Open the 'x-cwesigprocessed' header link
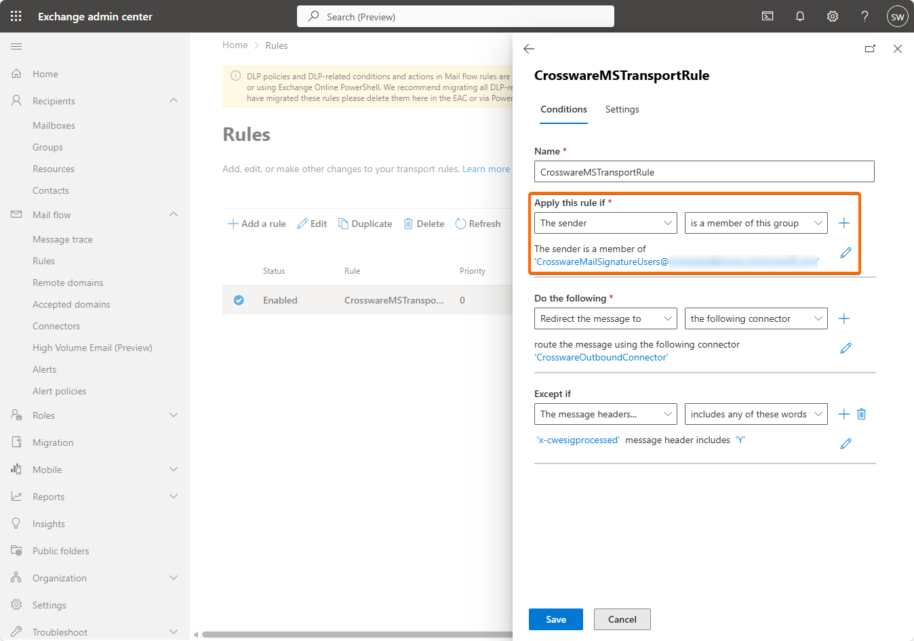This screenshot has height=641, width=914. [578, 440]
